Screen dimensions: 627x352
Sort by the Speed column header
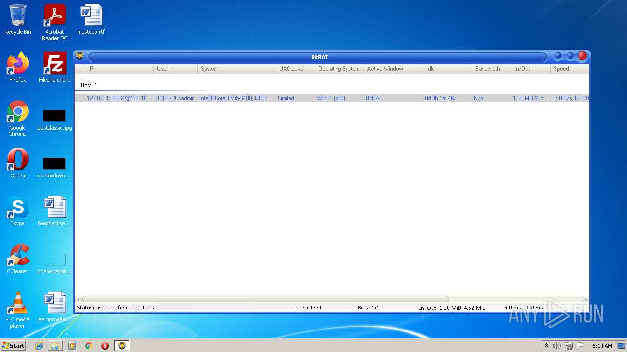(570, 69)
